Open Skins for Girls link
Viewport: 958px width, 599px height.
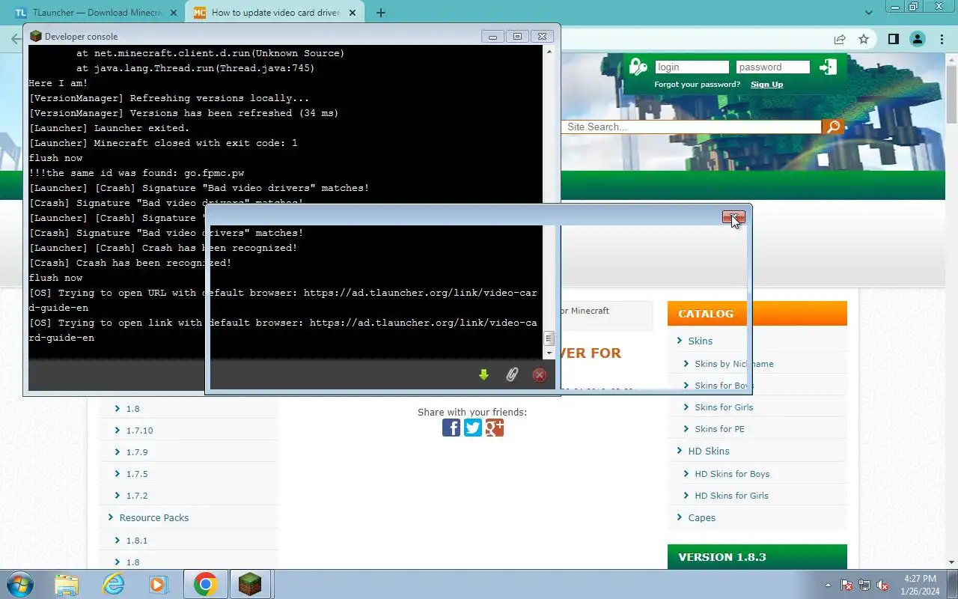point(724,407)
